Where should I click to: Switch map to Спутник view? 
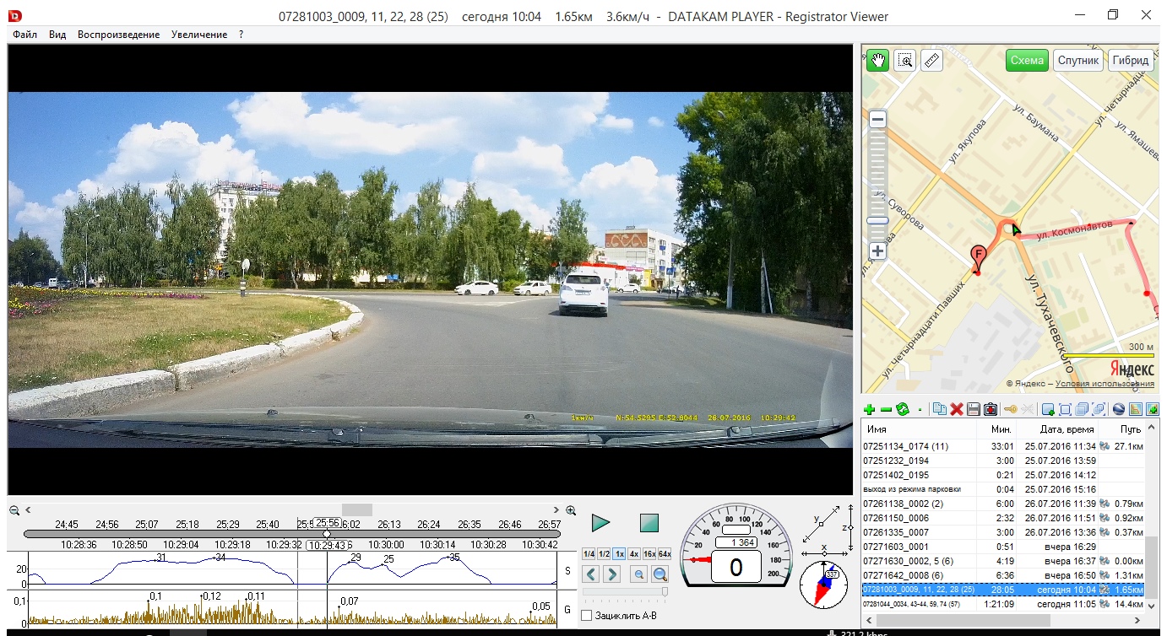(x=1078, y=61)
